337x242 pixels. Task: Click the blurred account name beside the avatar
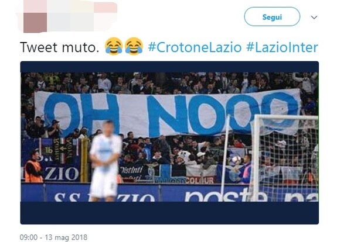pyautogui.click(x=82, y=16)
